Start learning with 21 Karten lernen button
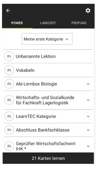The height and width of the screenshot is (169, 100). tap(48, 158)
